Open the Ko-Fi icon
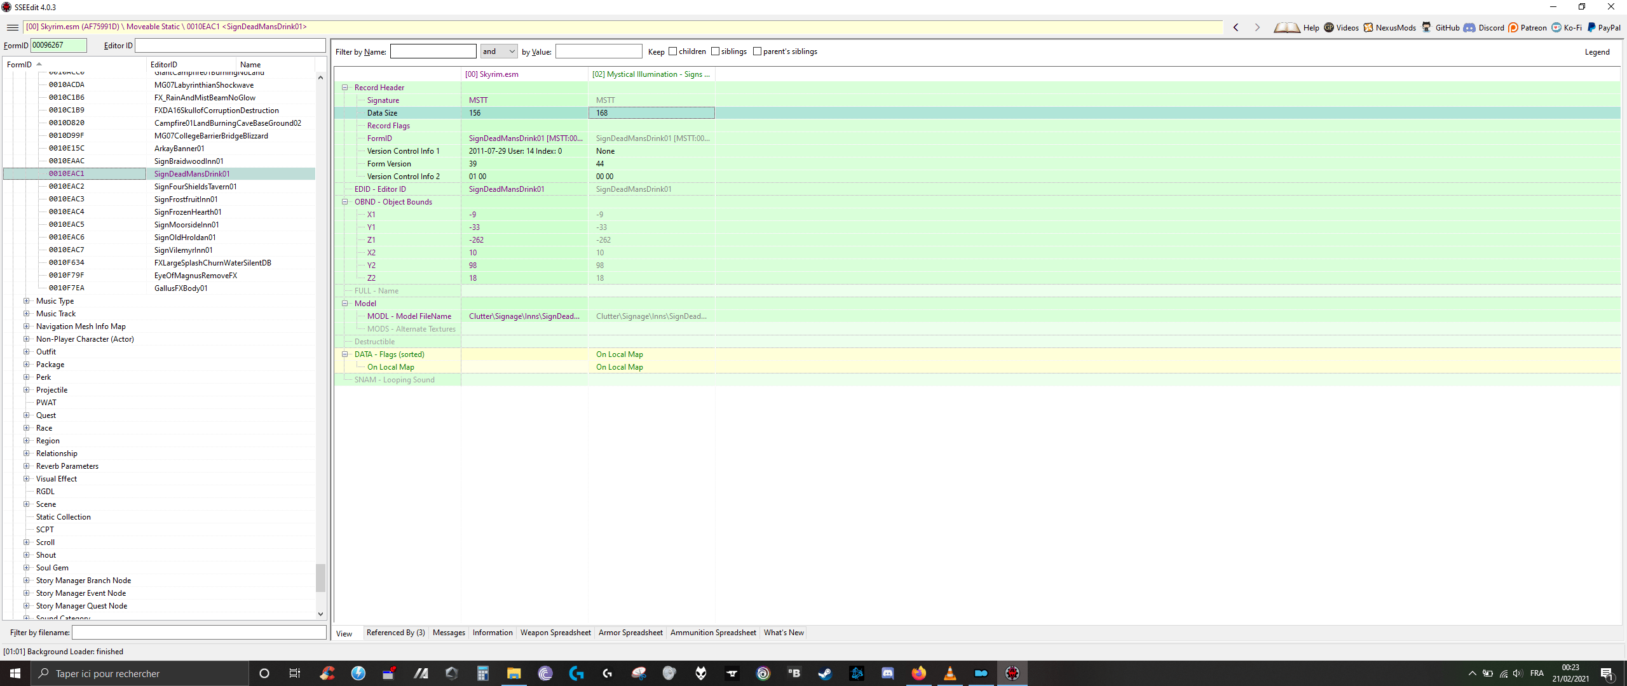The width and height of the screenshot is (1627, 686). point(1556,27)
